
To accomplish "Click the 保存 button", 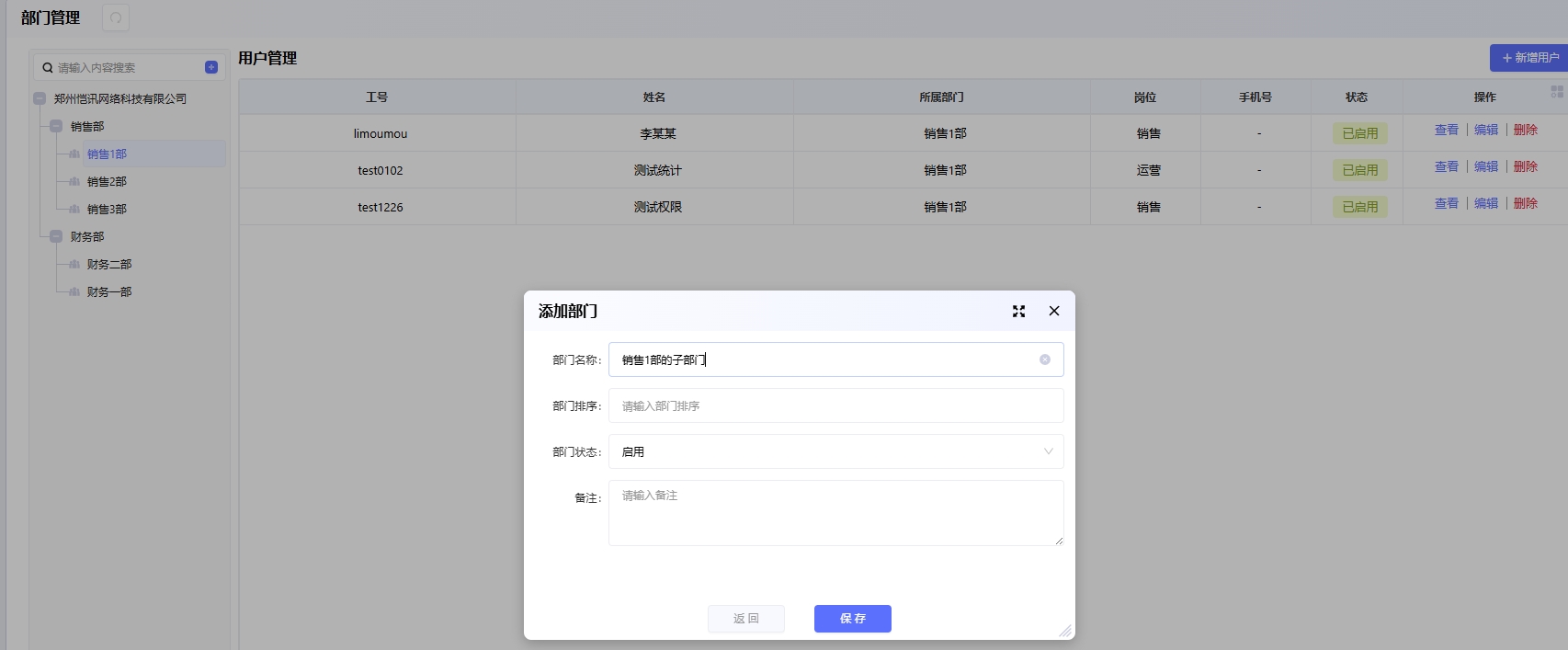I will point(852,619).
